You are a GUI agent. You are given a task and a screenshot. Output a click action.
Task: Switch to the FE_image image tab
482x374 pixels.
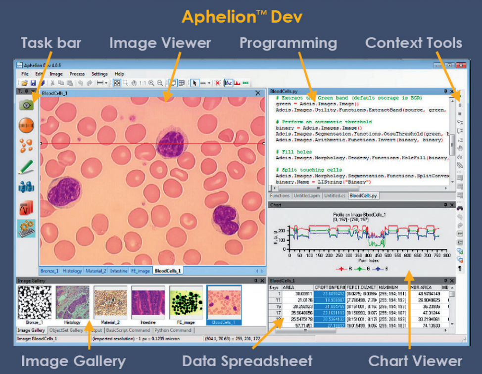coord(141,271)
